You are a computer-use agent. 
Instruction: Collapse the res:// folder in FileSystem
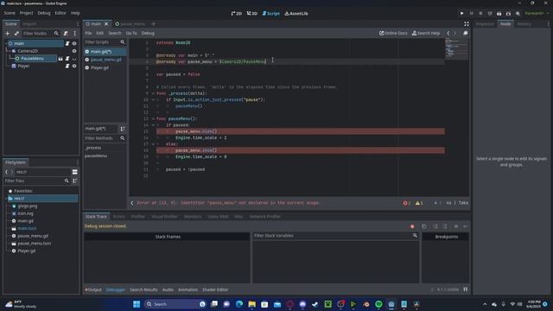coord(6,199)
